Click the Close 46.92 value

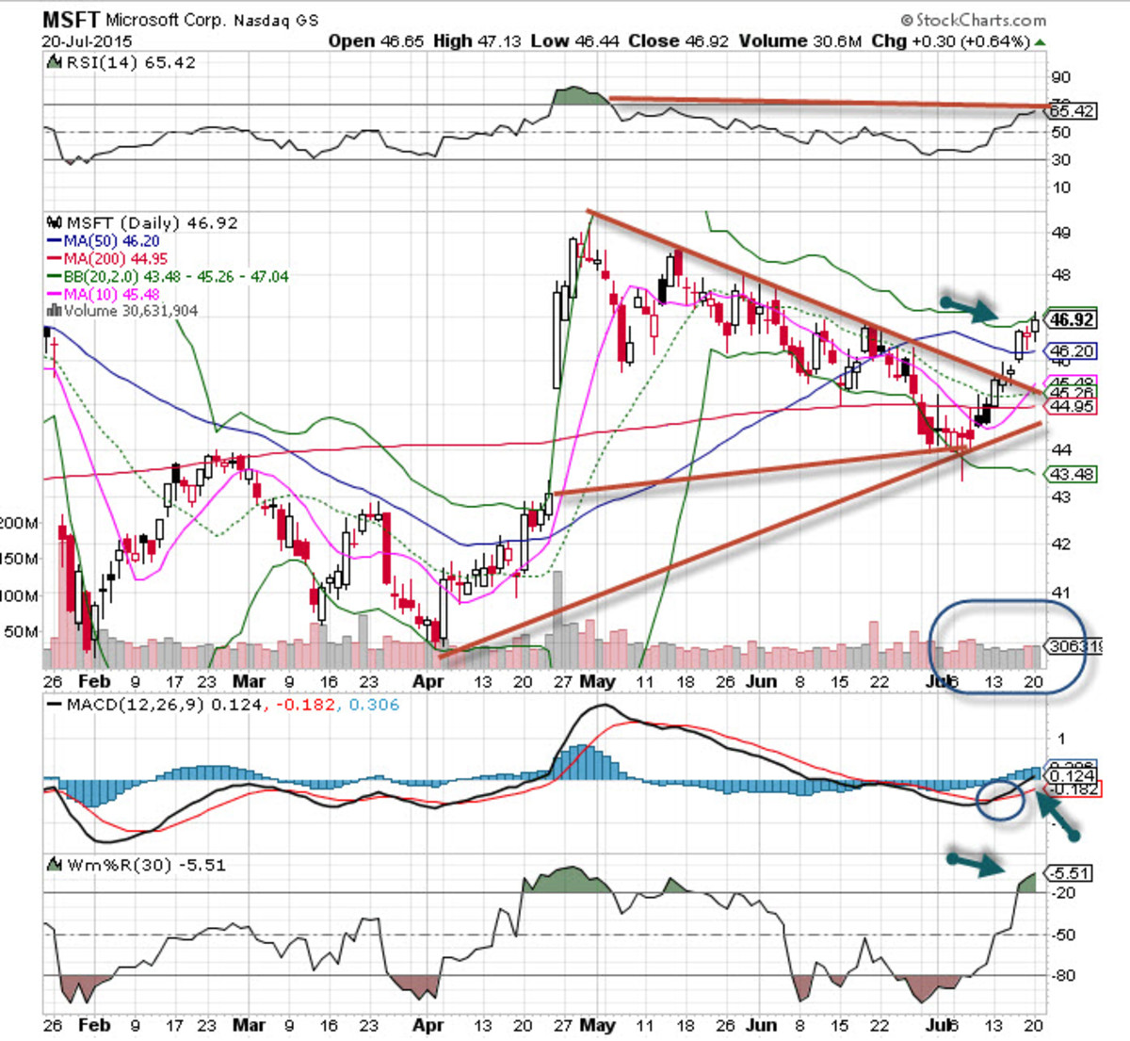(679, 41)
